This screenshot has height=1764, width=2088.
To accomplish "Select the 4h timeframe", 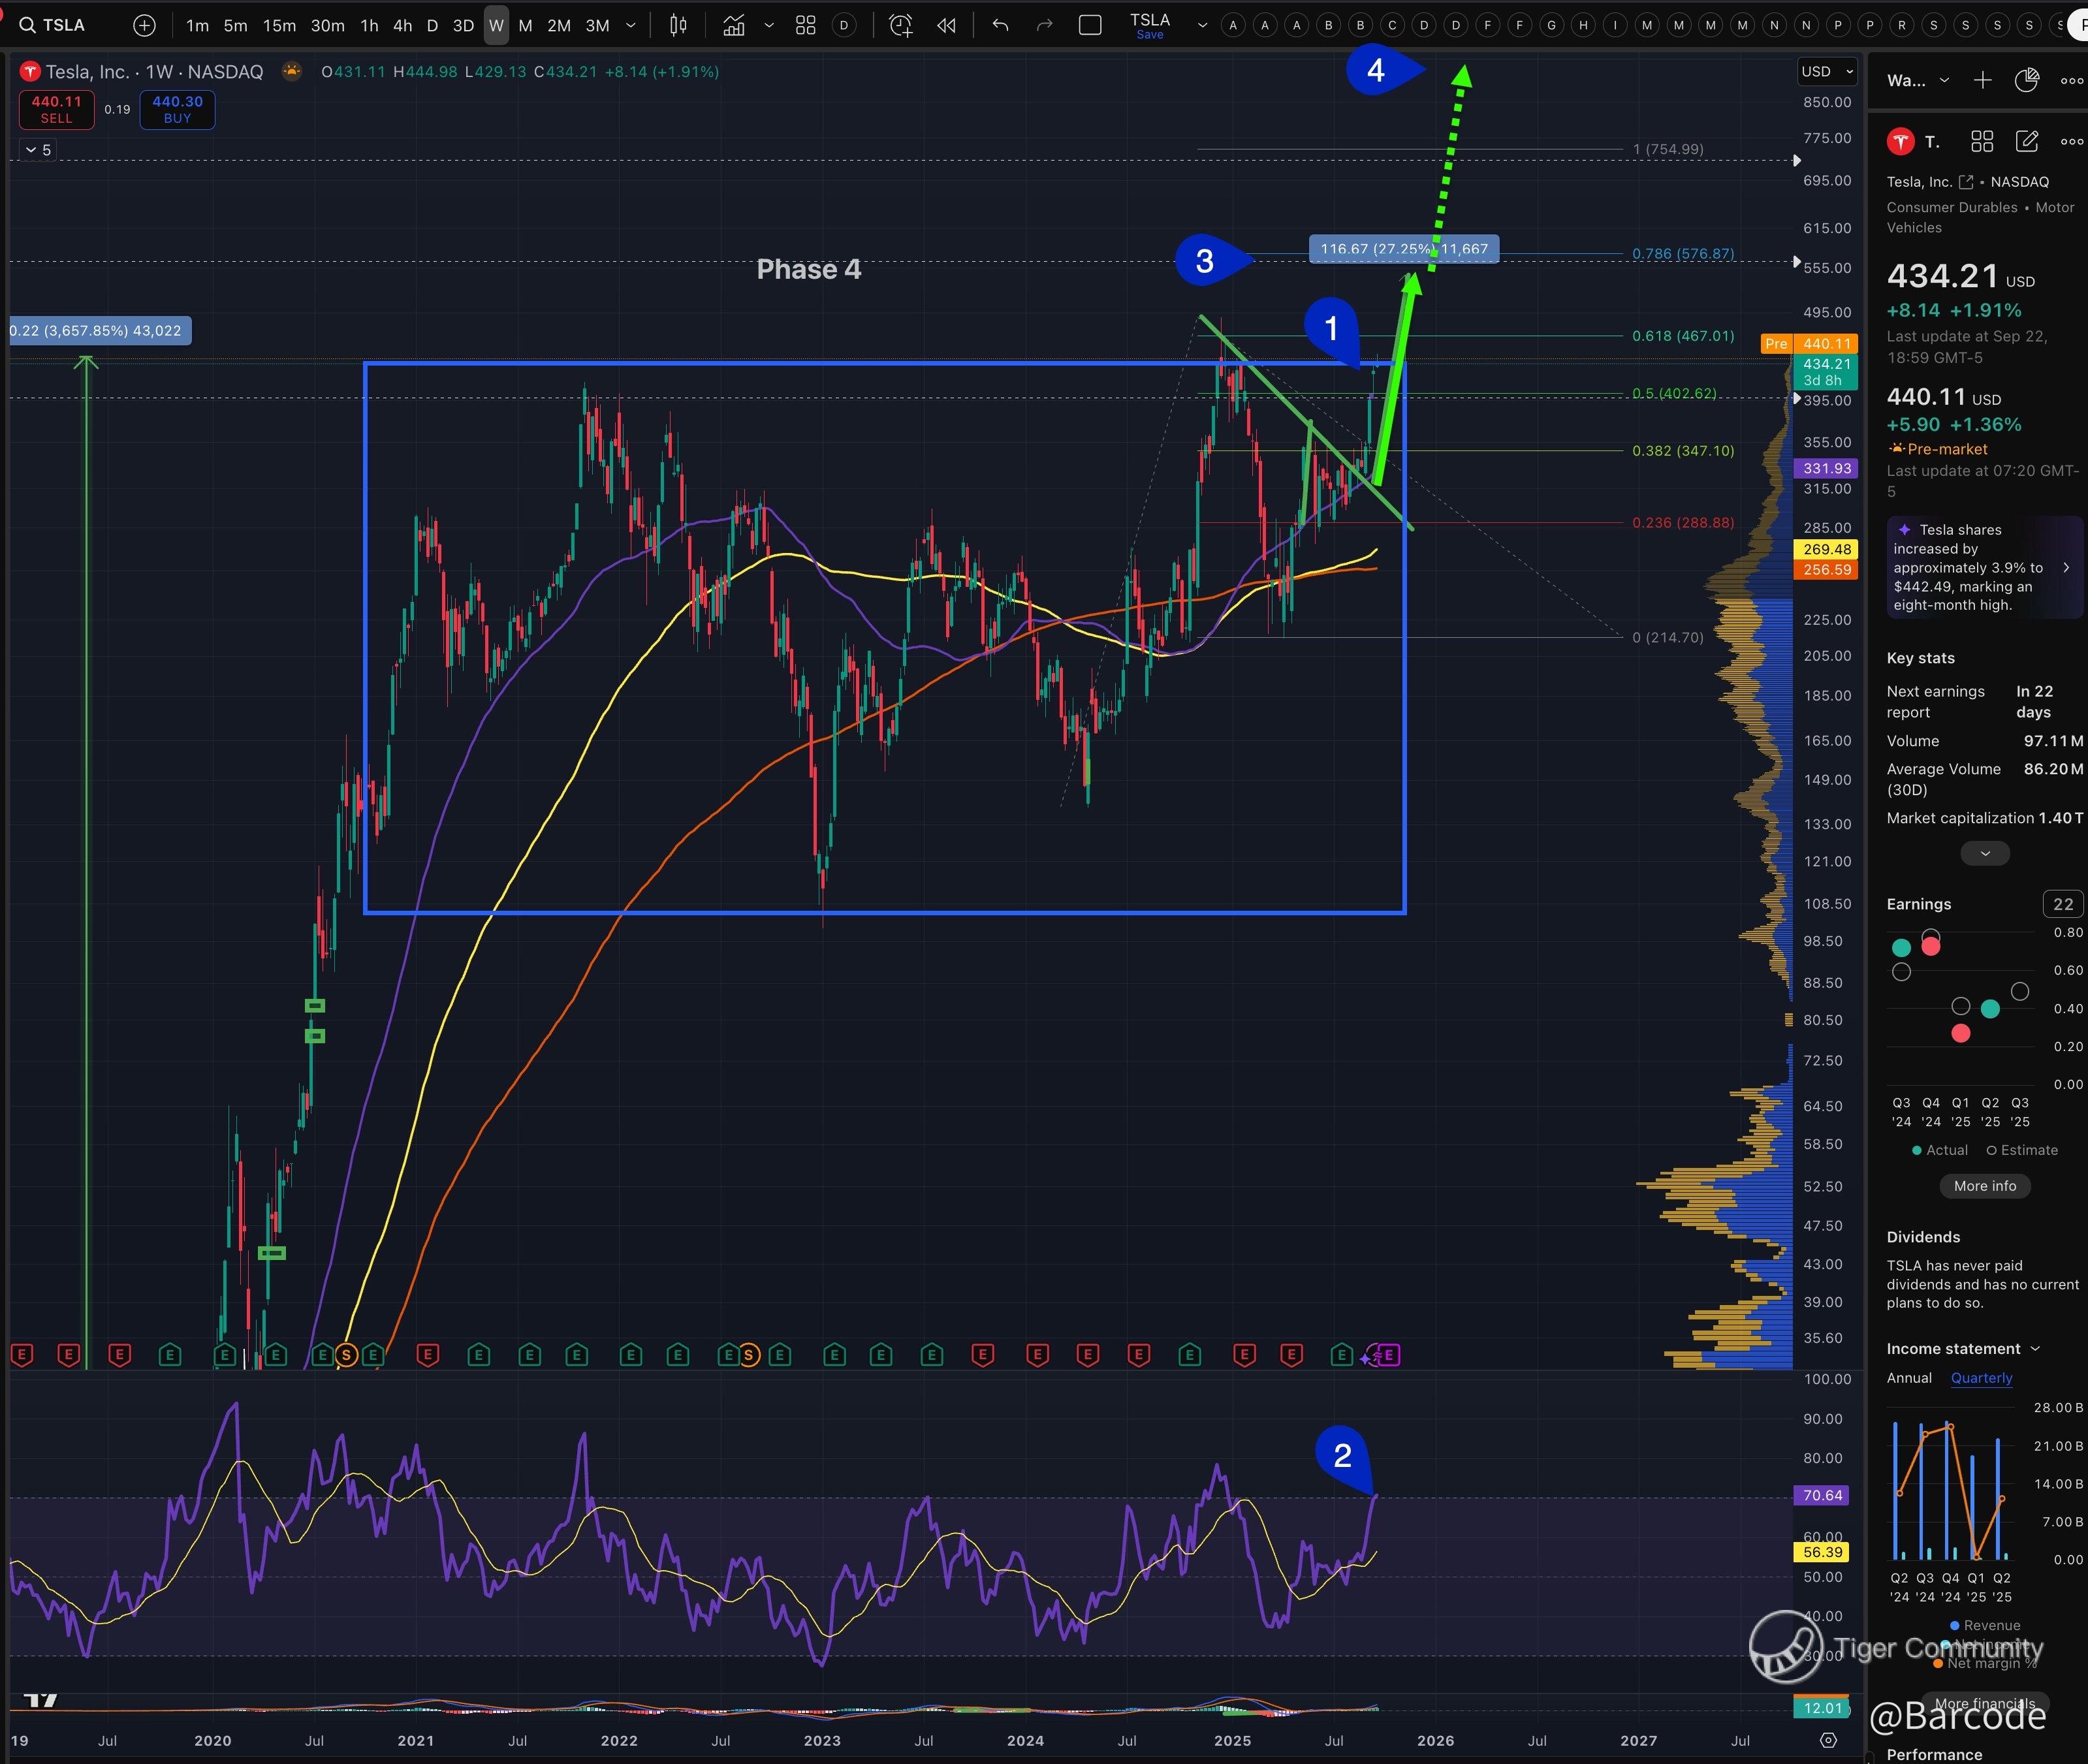I will (402, 25).
